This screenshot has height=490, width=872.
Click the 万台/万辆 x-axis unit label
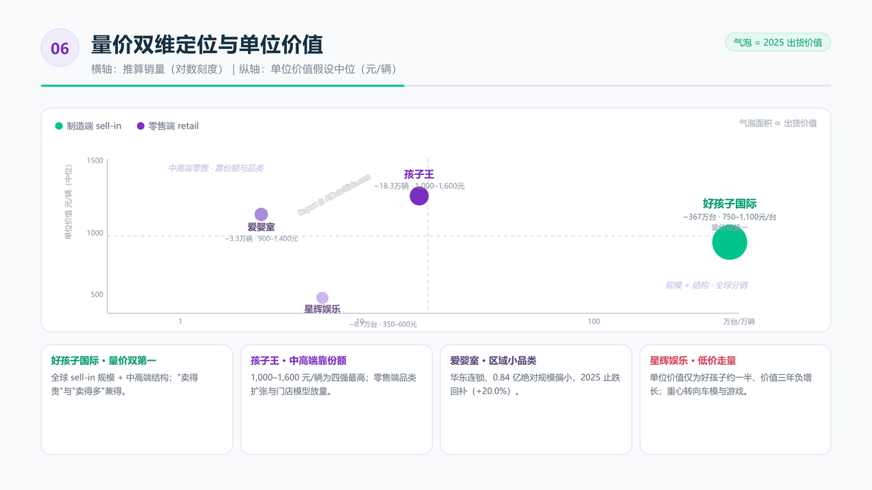click(x=739, y=321)
